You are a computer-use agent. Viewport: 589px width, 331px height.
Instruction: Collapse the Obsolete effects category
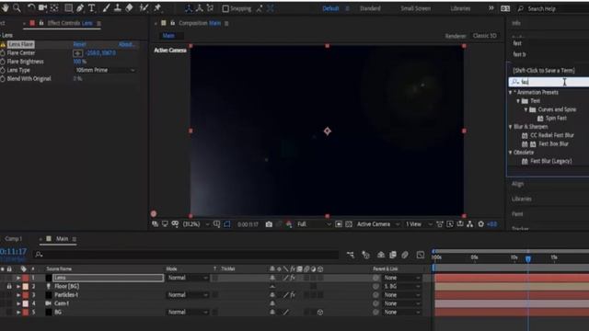tap(511, 153)
